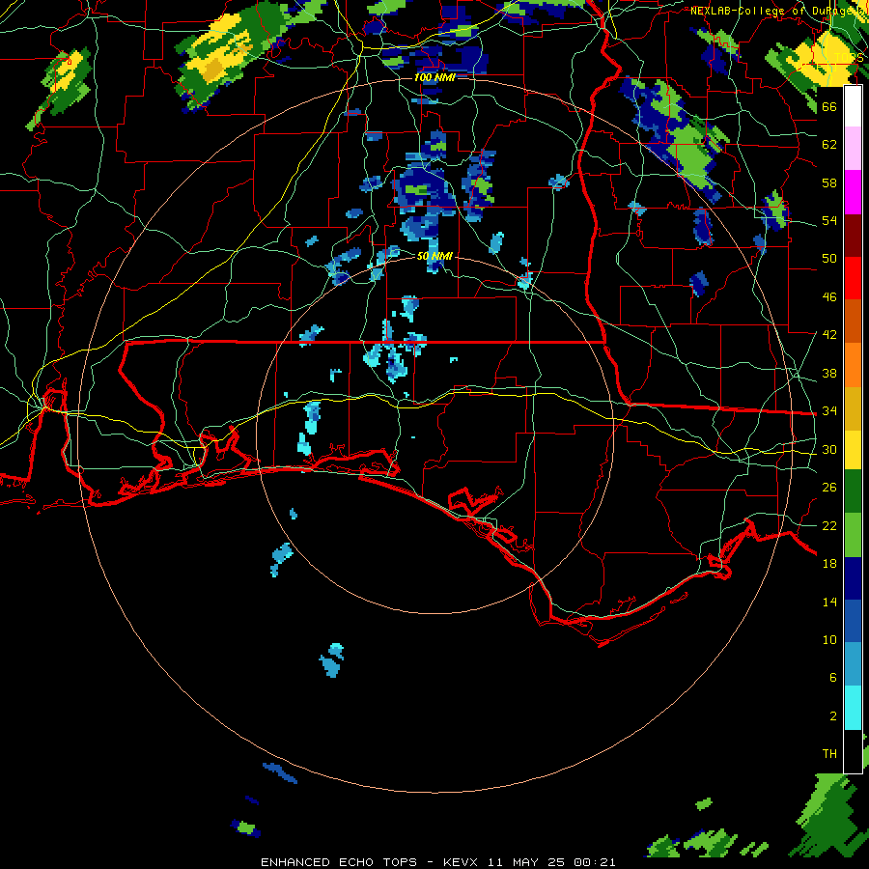Click the medium blue legend swatch
Image resolution: width=869 pixels, height=869 pixels.
pyautogui.click(x=853, y=621)
